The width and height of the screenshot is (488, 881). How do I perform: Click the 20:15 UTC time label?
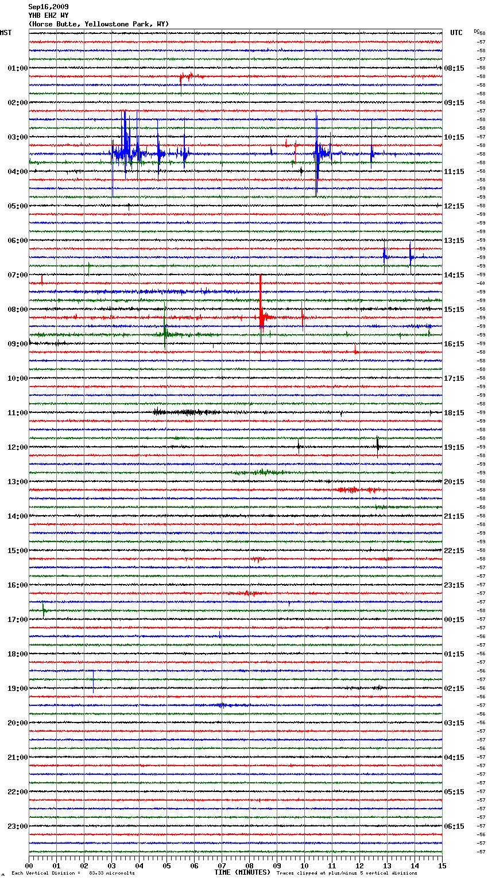click(454, 482)
